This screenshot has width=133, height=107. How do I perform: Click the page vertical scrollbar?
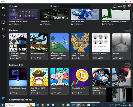pyautogui.click(x=132, y=16)
